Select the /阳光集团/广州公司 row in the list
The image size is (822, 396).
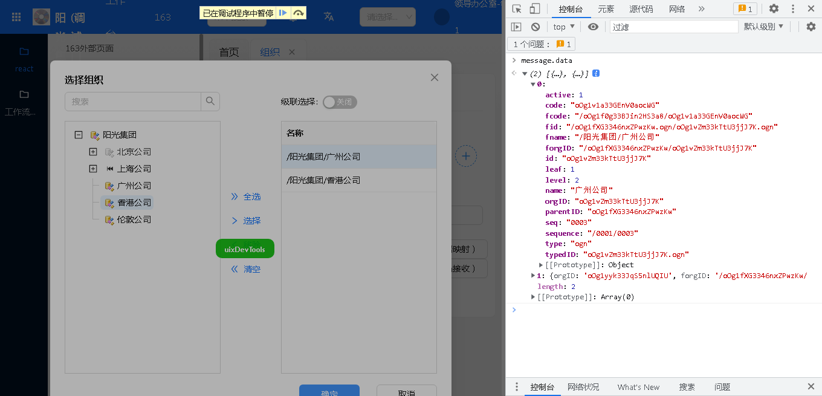[x=359, y=157]
